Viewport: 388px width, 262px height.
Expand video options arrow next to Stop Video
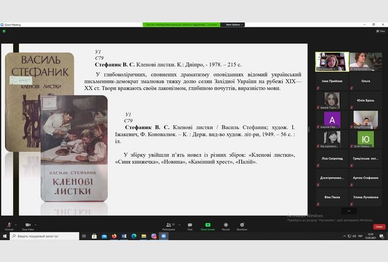pyautogui.click(x=36, y=224)
